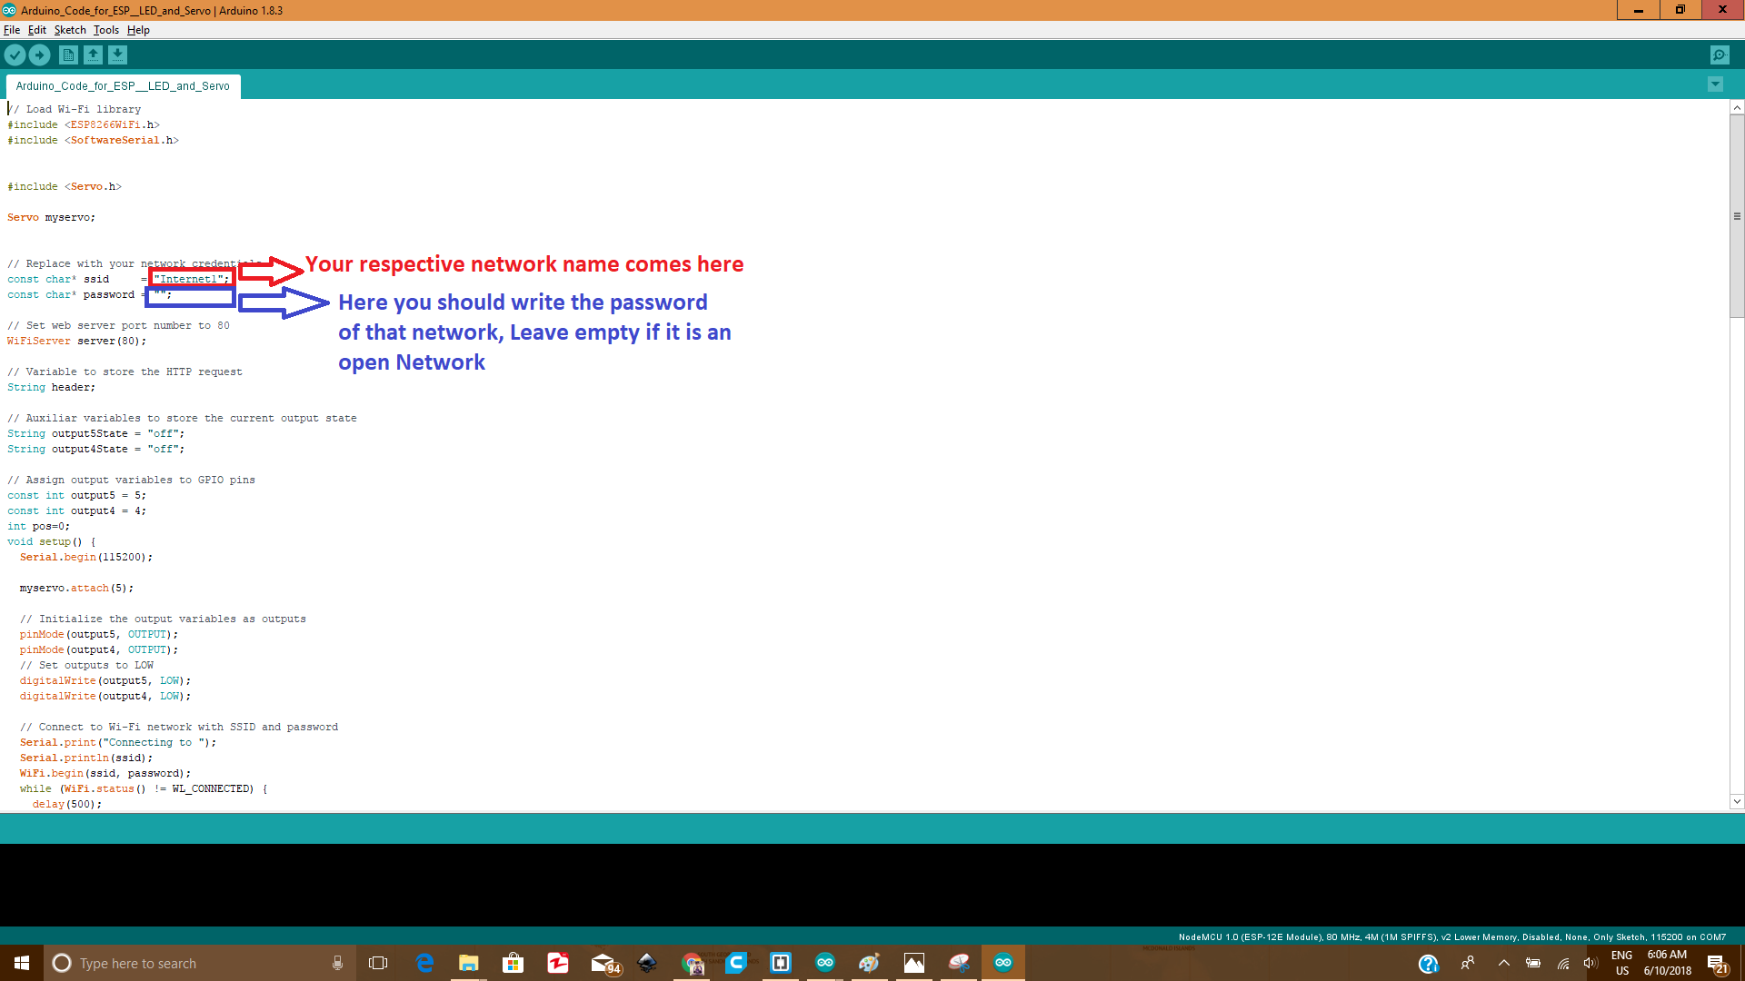Click the Verify sketch checkmark icon
Viewport: 1745px width, 981px height.
[15, 55]
